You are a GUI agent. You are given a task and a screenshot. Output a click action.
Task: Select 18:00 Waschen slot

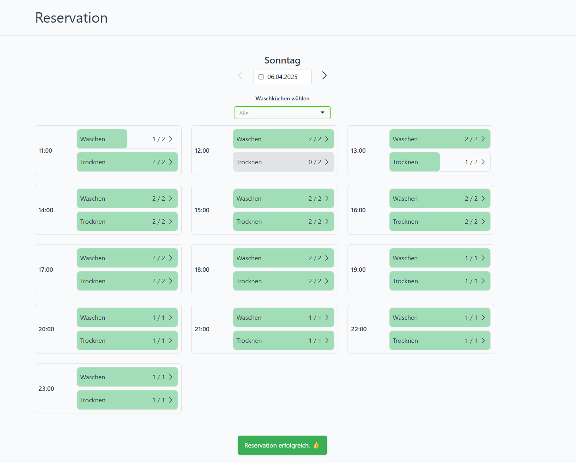(x=283, y=258)
